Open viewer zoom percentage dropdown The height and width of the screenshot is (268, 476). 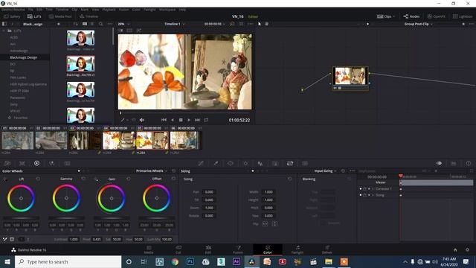pos(124,24)
